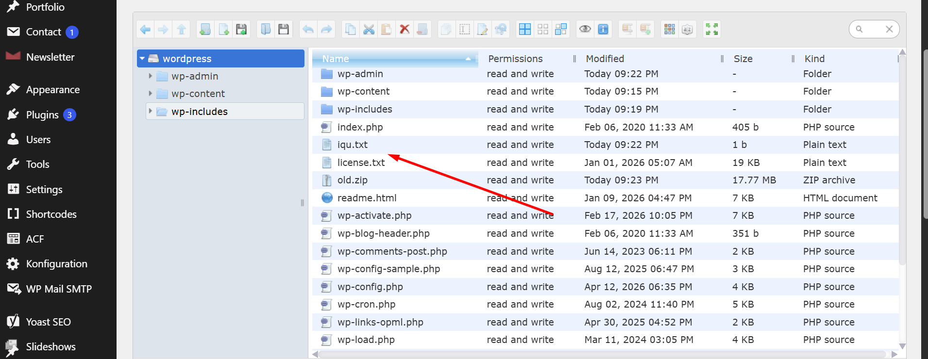This screenshot has height=359, width=928.
Task: Clear the search with the X button
Action: [889, 29]
